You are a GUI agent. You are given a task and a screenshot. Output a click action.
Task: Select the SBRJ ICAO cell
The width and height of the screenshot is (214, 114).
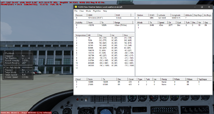click(x=152, y=18)
